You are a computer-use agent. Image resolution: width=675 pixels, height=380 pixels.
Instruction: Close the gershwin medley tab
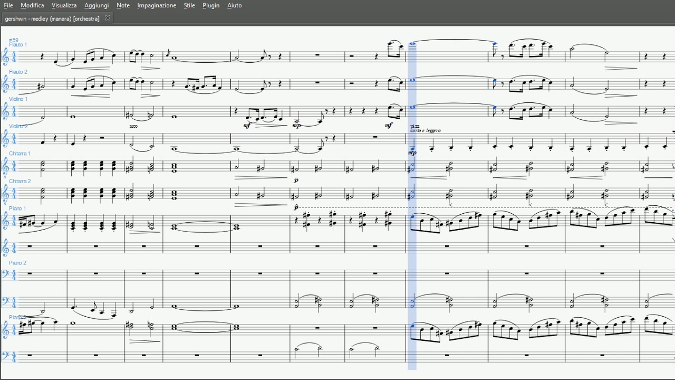click(x=108, y=18)
